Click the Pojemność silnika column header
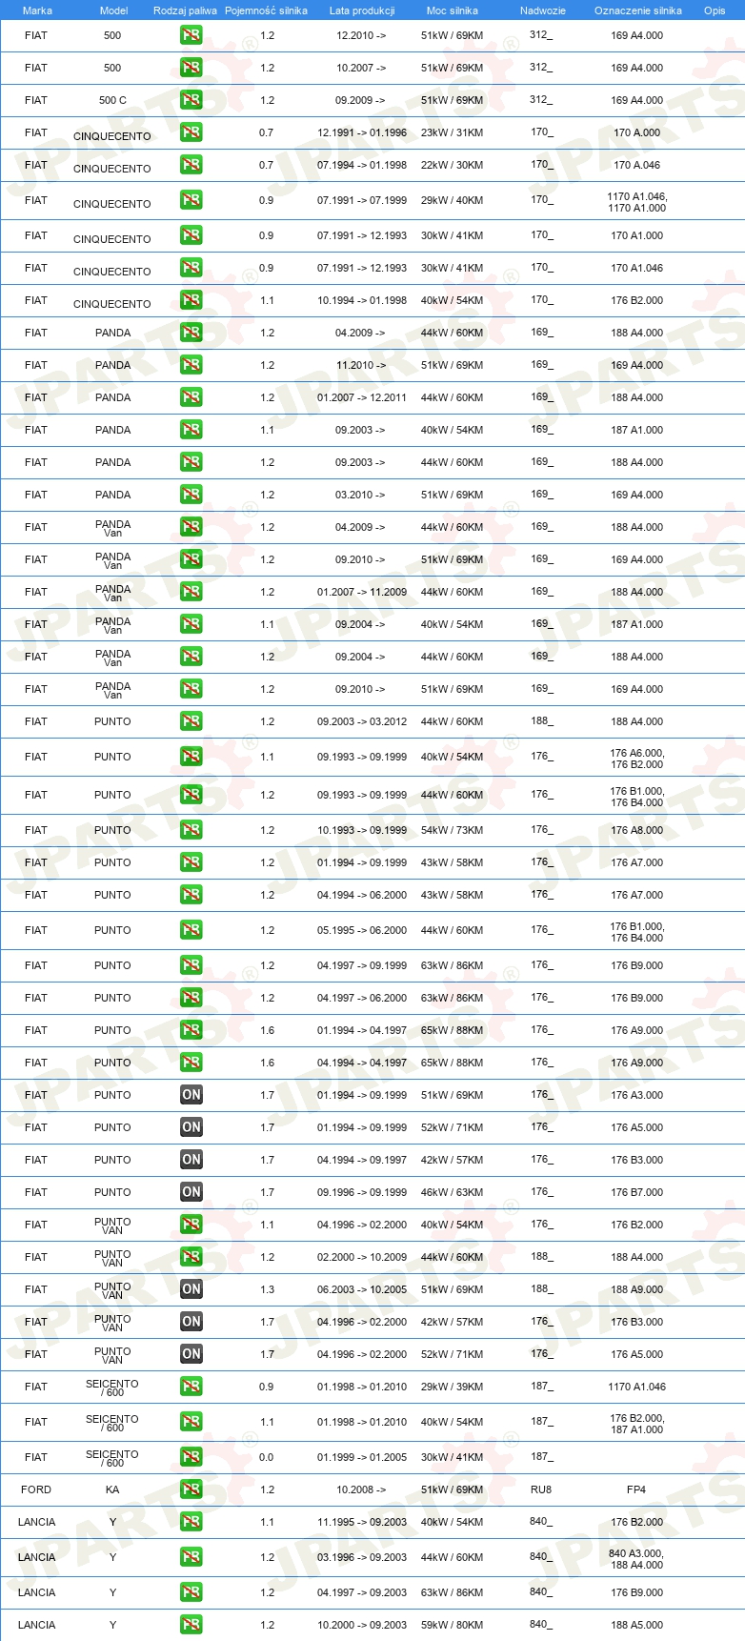 click(x=266, y=10)
